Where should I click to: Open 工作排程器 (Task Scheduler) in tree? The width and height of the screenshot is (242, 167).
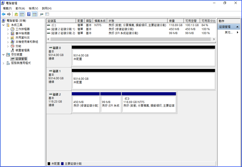[x=22, y=29]
